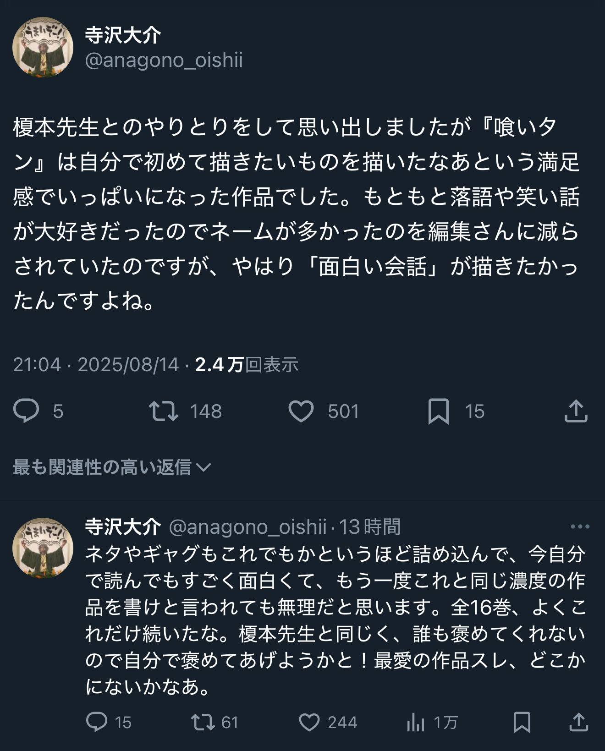The height and width of the screenshot is (751, 605).
Task: Bookmark the main tweet
Action: tap(438, 411)
